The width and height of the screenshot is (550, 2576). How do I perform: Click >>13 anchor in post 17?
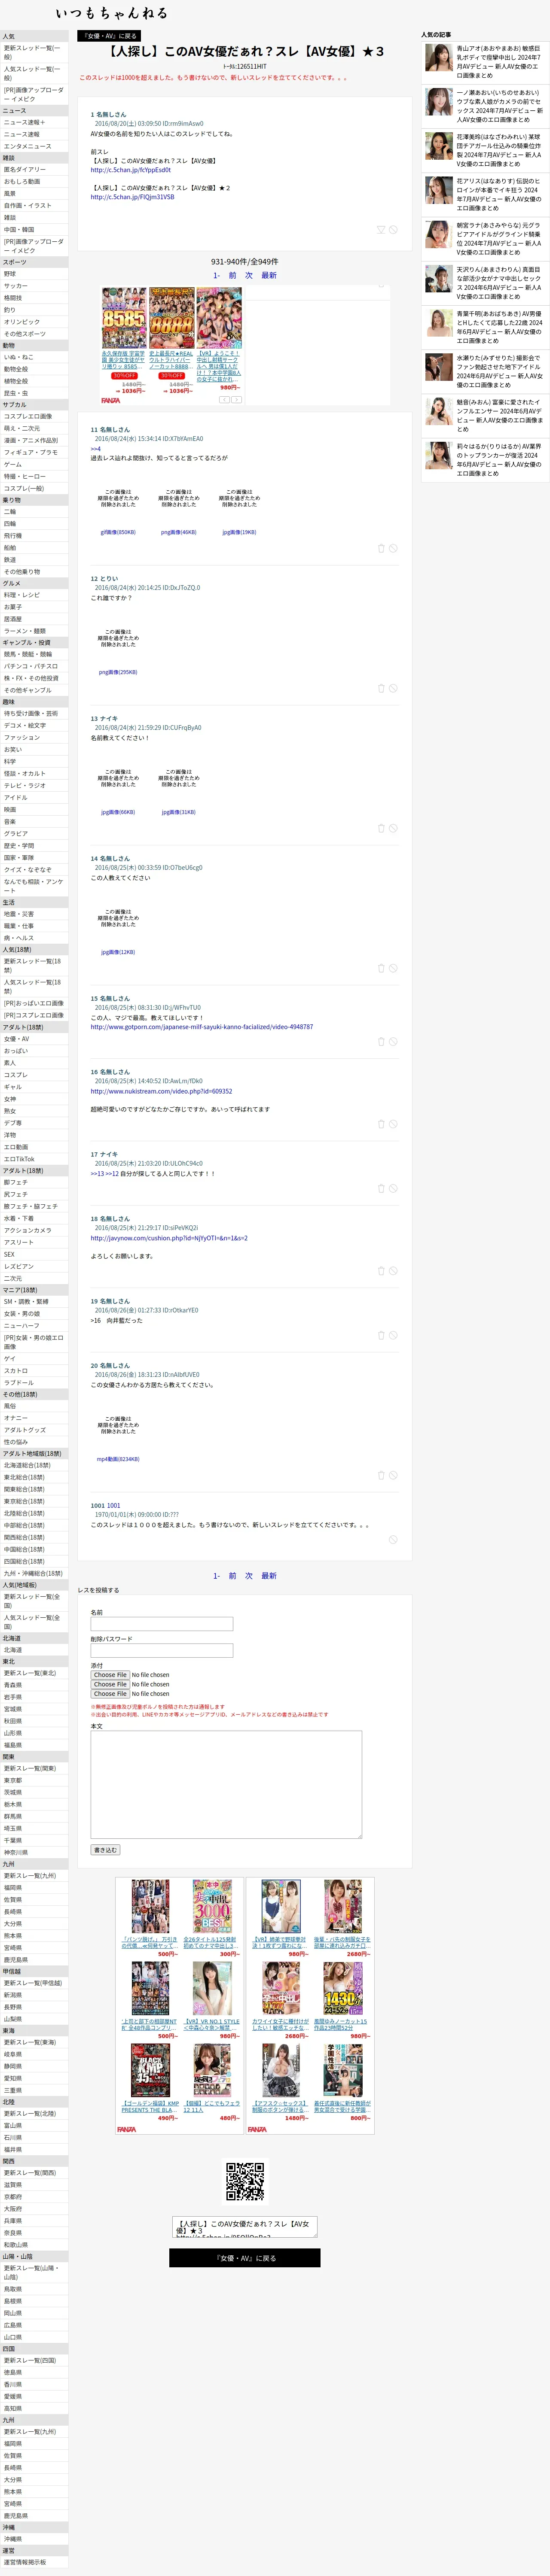97,1174
